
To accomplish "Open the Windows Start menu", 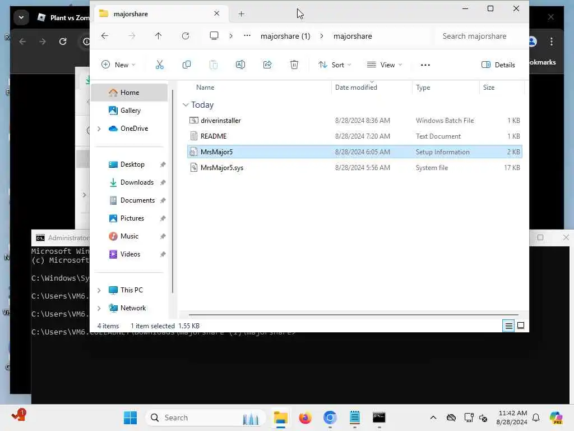I will pos(130,418).
